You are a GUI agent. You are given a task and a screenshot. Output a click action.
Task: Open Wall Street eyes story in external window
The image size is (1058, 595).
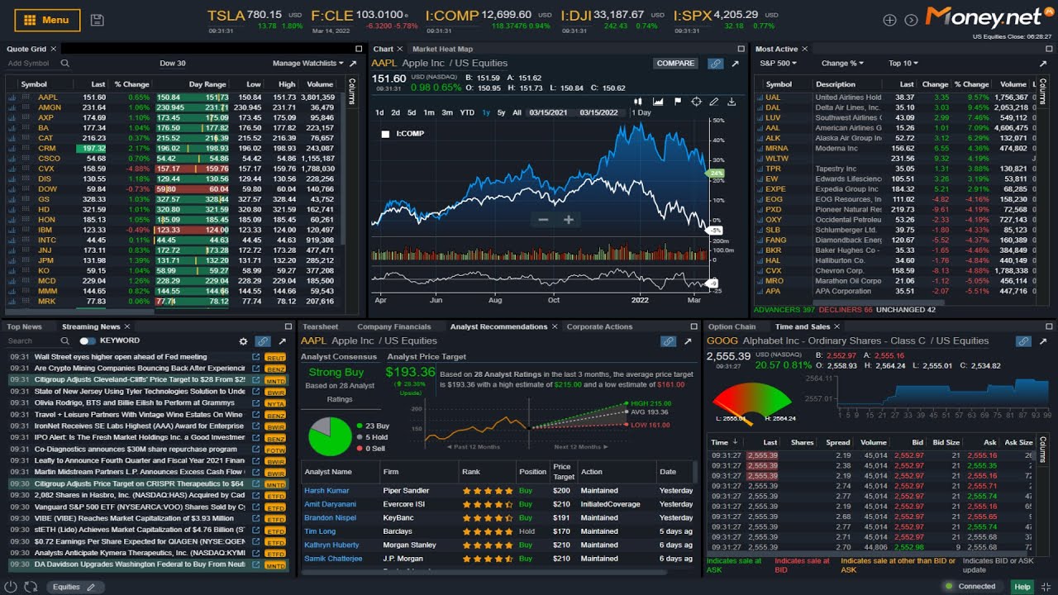click(x=255, y=357)
